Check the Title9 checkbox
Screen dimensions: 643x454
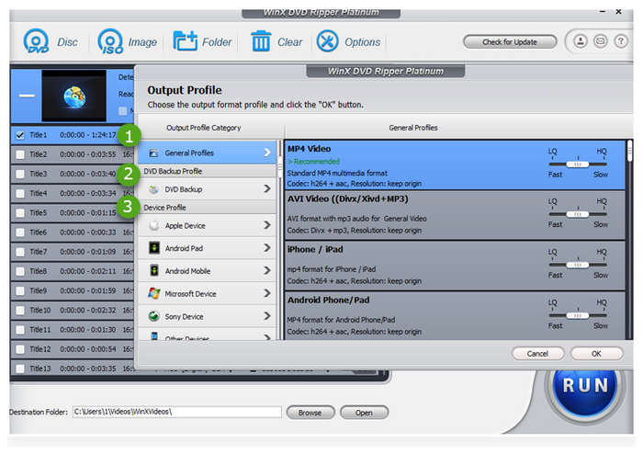(x=19, y=290)
